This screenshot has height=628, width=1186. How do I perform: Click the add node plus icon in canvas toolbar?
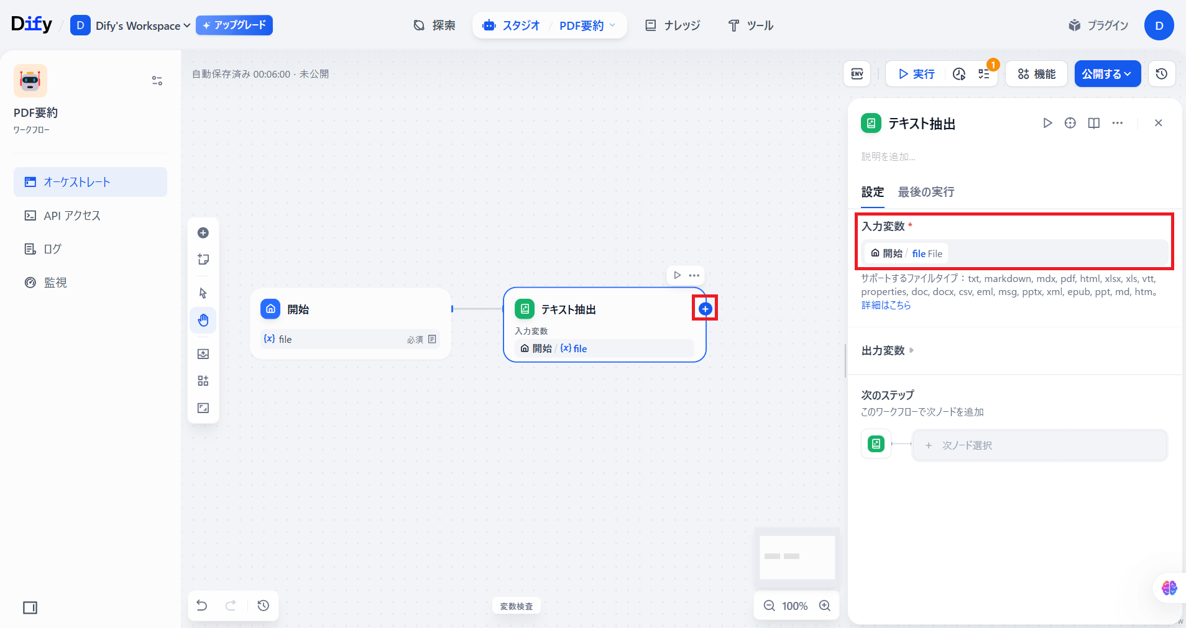203,233
